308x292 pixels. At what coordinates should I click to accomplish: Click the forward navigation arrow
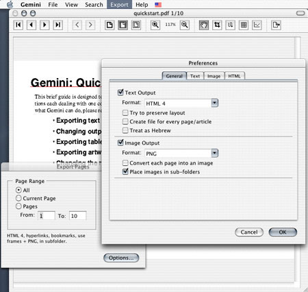[90, 25]
